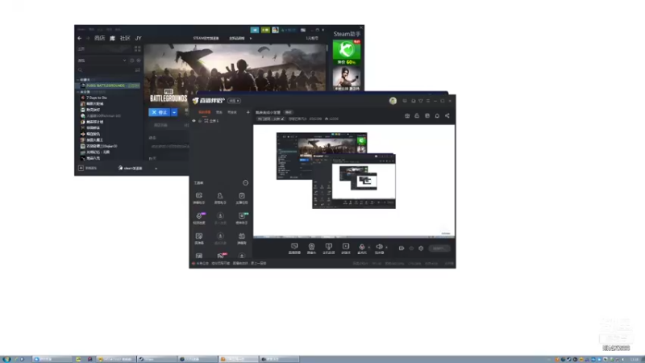Open dropdown arrow beside 停止 button
645x363 pixels.
click(x=174, y=112)
